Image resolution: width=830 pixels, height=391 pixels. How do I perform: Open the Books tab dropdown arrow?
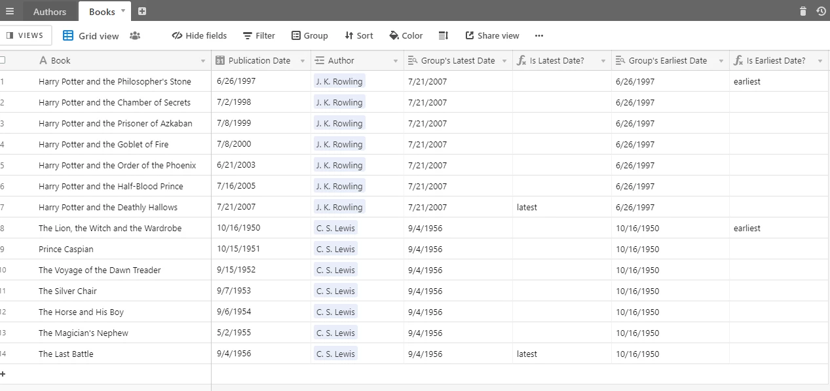[x=123, y=11]
